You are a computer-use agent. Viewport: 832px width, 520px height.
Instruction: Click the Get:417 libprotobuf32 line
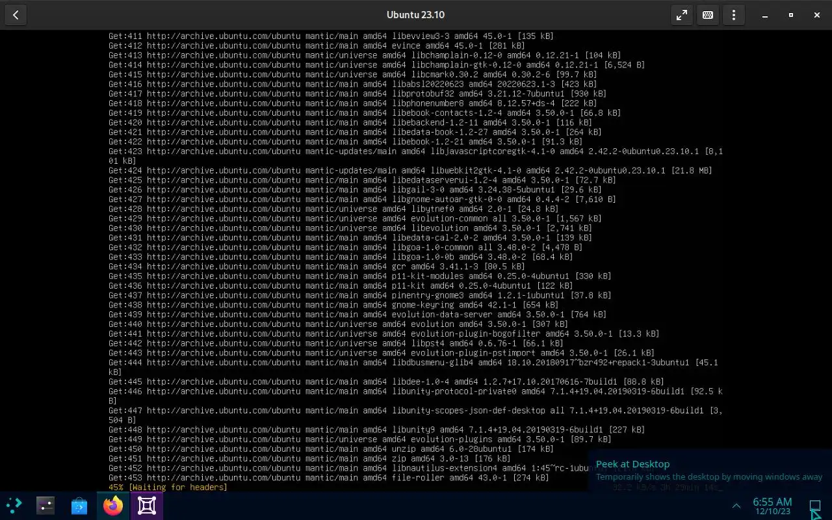pyautogui.click(x=358, y=94)
